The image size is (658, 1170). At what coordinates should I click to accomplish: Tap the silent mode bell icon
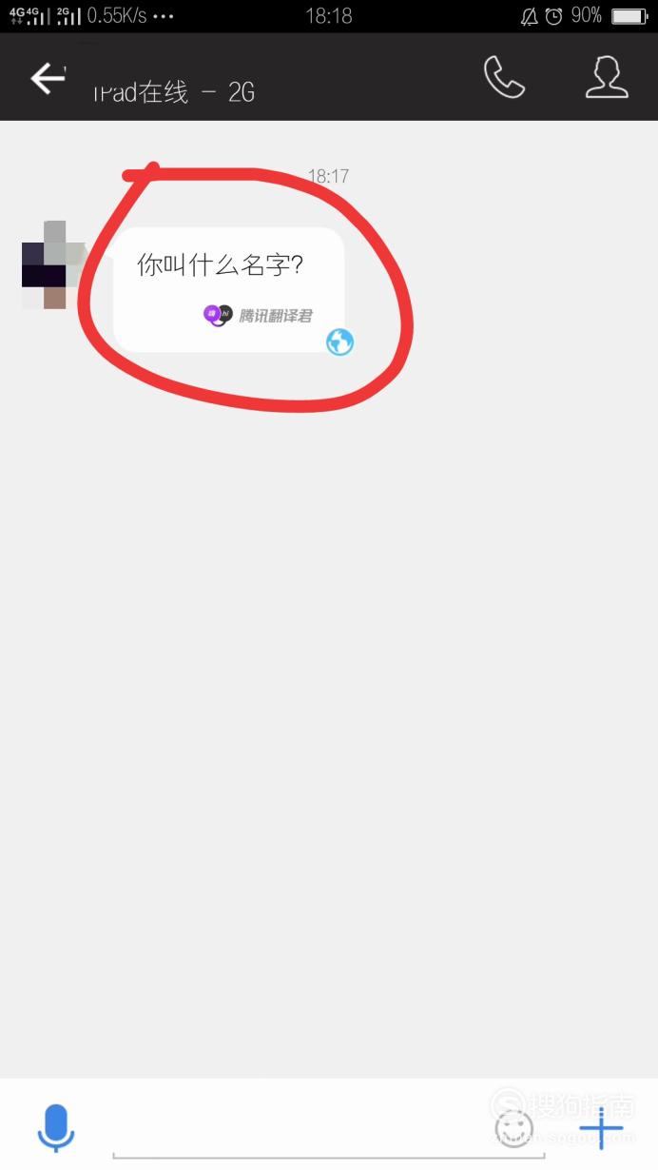pyautogui.click(x=529, y=16)
